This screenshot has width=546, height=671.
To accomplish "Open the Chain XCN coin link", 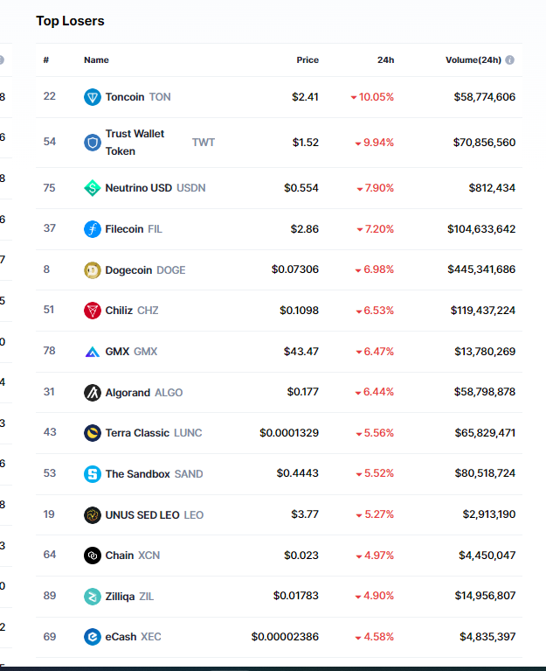I will click(120, 556).
